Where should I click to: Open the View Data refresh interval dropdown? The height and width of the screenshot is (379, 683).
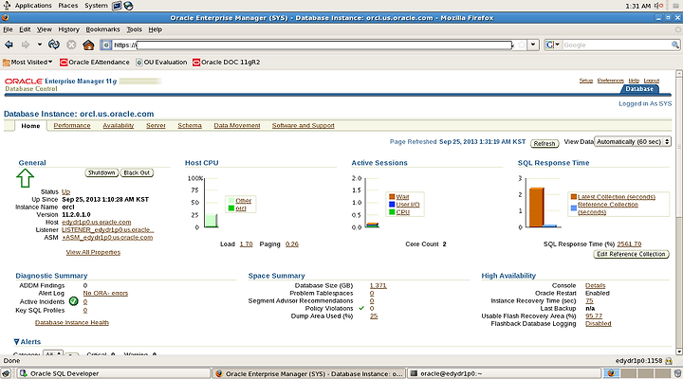point(633,142)
